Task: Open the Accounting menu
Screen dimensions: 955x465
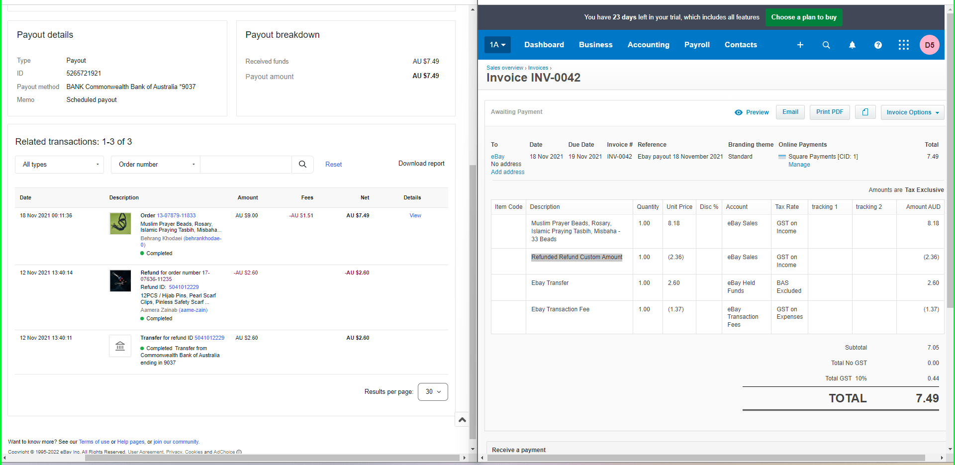Action: [x=649, y=45]
